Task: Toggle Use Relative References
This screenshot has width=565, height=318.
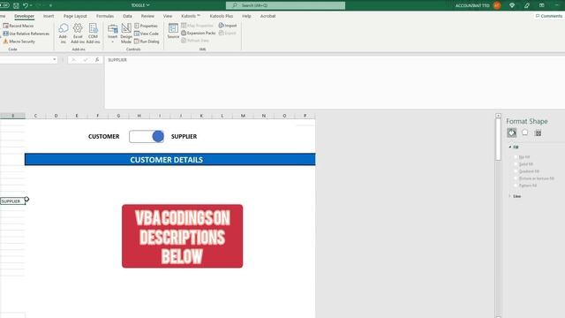Action: (26, 34)
